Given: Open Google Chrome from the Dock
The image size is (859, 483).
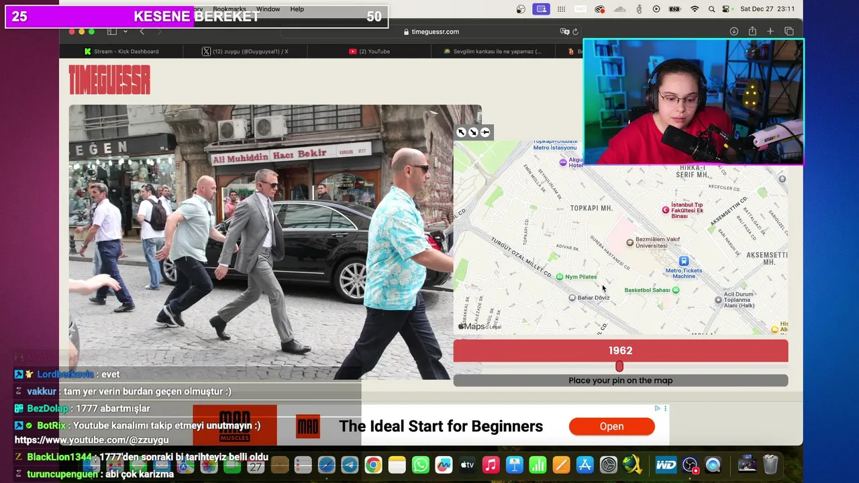Looking at the screenshot, I should pos(374,465).
